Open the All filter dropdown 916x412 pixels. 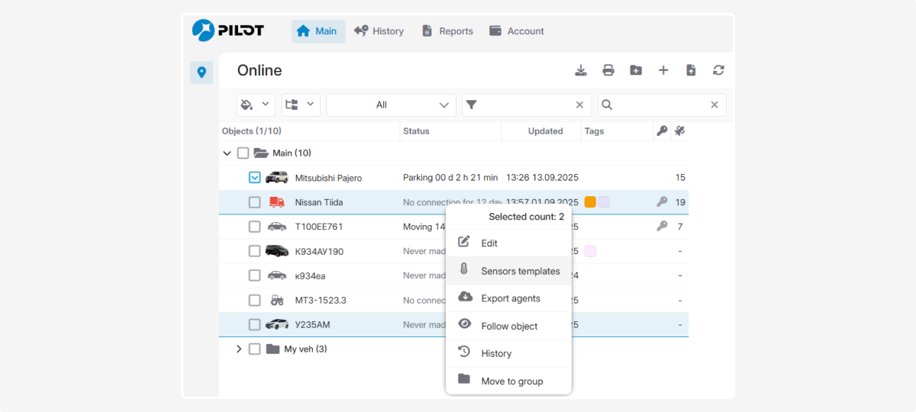pos(391,105)
